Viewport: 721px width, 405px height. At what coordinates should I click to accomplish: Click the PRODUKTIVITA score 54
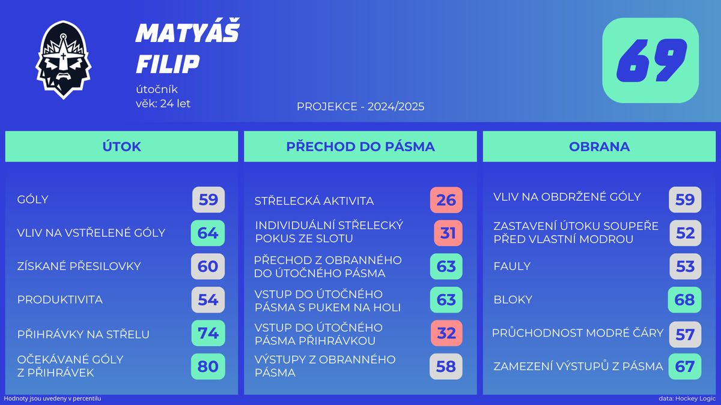pos(208,299)
